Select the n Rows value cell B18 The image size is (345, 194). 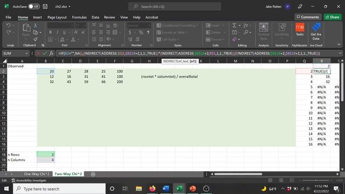tap(45, 155)
